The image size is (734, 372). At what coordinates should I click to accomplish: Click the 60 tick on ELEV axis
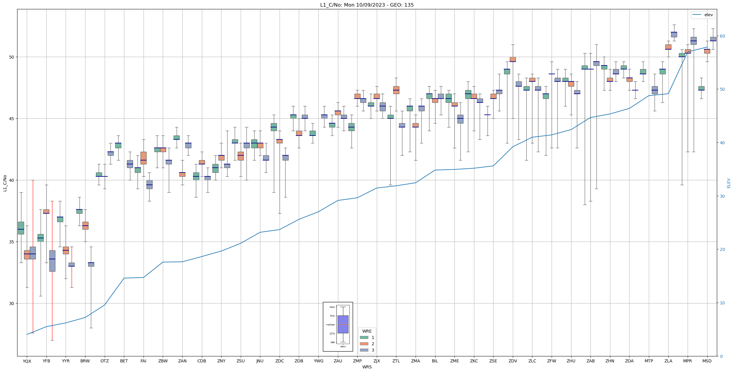pyautogui.click(x=722, y=36)
